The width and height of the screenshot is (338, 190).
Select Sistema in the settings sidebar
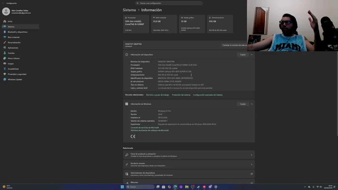[21, 27]
